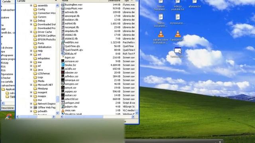The width and height of the screenshot is (255, 143).
Task: Select the Media folder in tree
Action: pos(41,81)
